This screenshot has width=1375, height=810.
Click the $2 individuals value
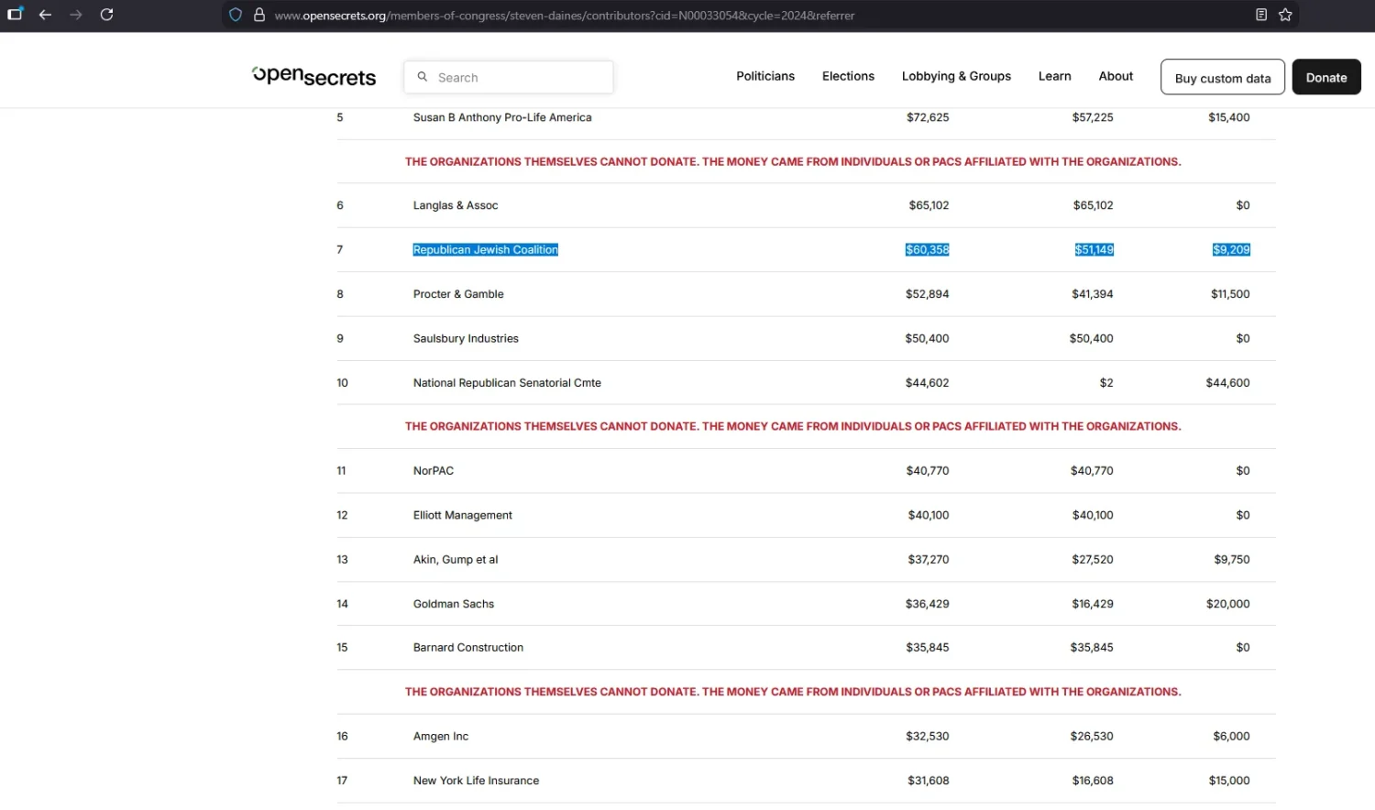tap(1106, 383)
